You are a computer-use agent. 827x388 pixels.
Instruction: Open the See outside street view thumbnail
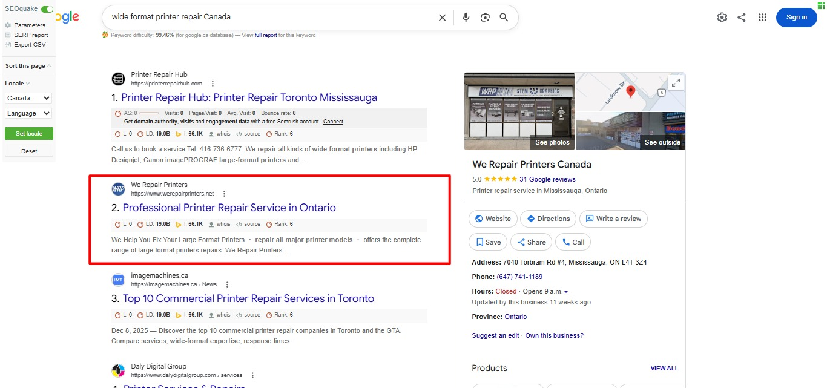630,131
